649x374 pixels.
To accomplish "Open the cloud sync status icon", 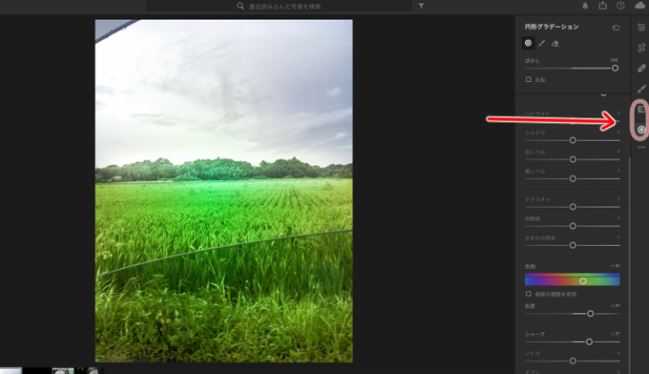I will point(640,5).
